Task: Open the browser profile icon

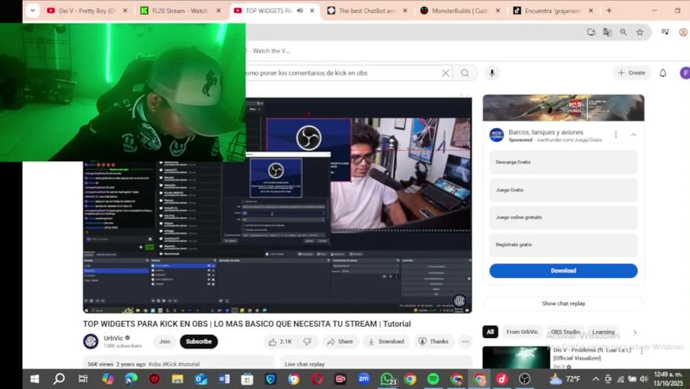Action: (x=683, y=32)
